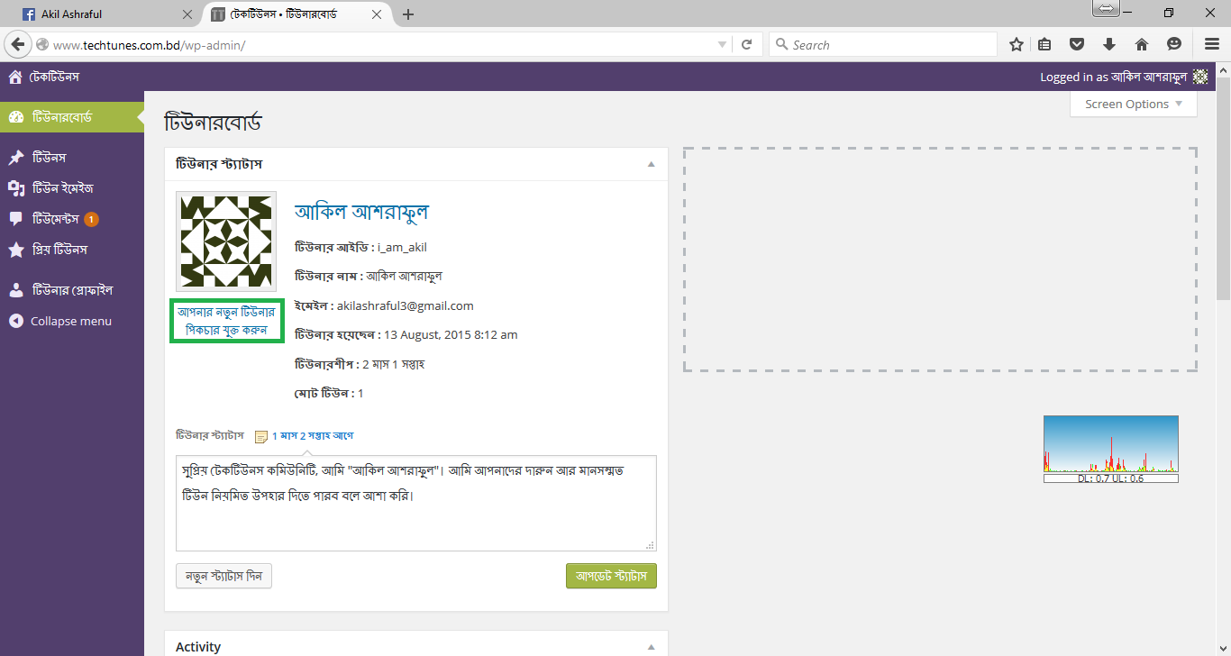Open প্রিয় টিউনস menu item

[72, 250]
